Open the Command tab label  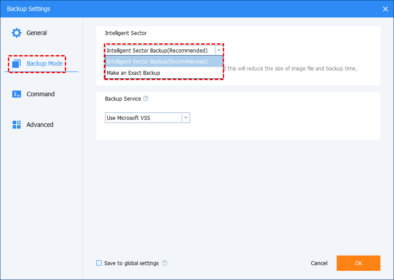pos(41,94)
